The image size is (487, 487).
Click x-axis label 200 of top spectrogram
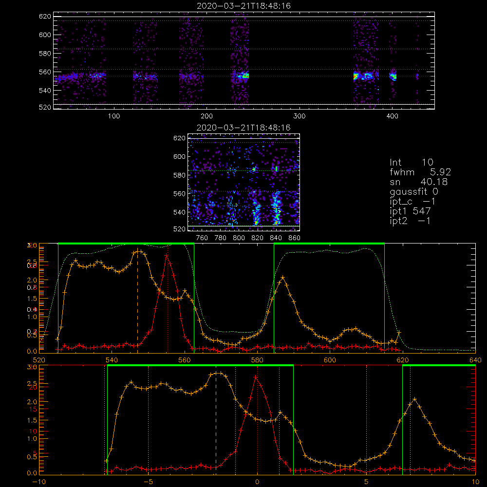click(207, 116)
